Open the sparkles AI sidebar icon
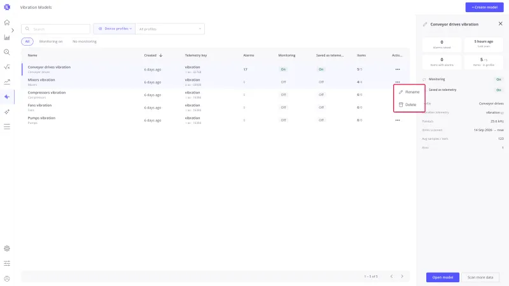509x286 pixels. 7,112
